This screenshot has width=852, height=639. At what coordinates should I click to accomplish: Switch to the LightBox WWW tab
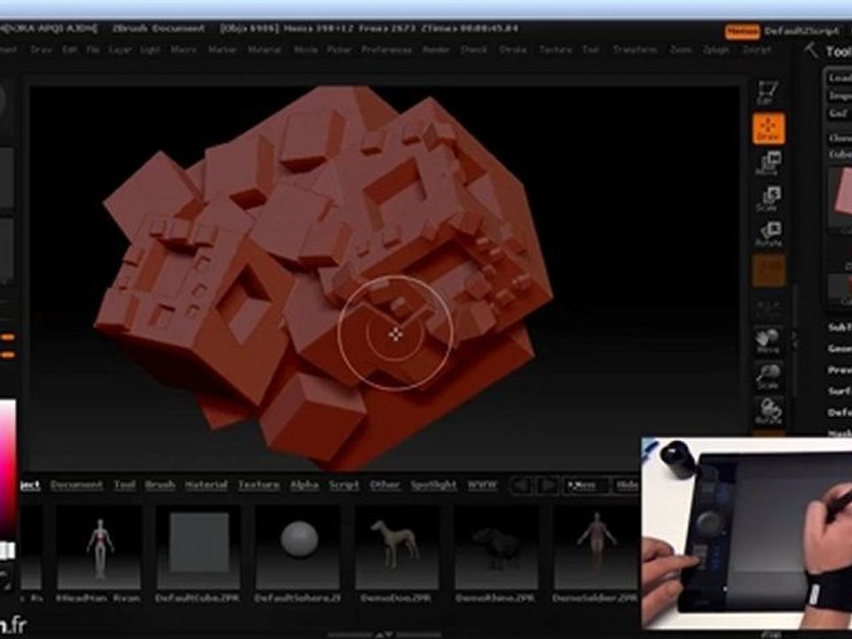tap(482, 485)
